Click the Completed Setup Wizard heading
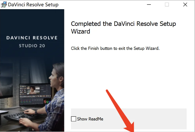The image size is (195, 132). point(123,28)
